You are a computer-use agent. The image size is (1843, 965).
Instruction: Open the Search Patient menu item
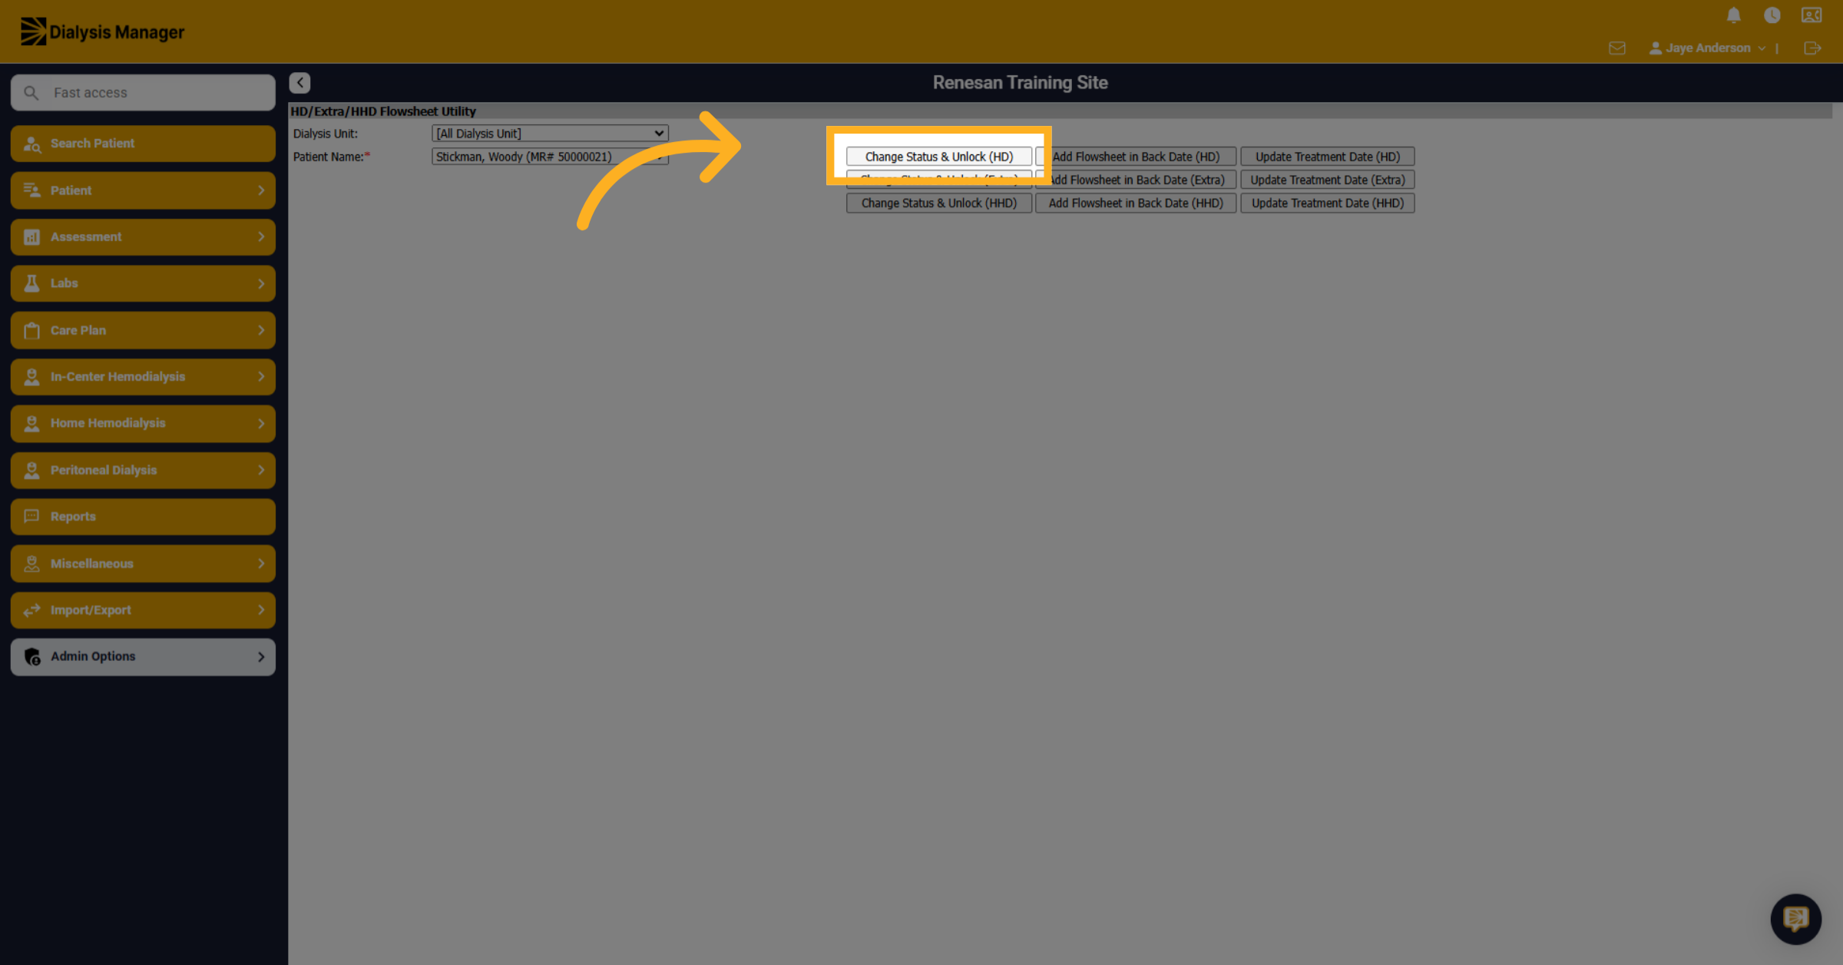pos(143,144)
